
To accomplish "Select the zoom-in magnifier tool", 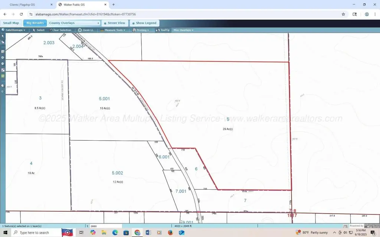I will pos(3,57).
